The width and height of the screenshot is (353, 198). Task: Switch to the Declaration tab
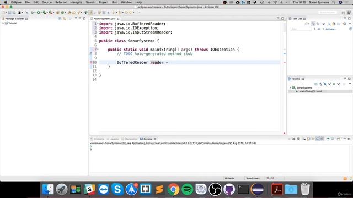[130, 139]
